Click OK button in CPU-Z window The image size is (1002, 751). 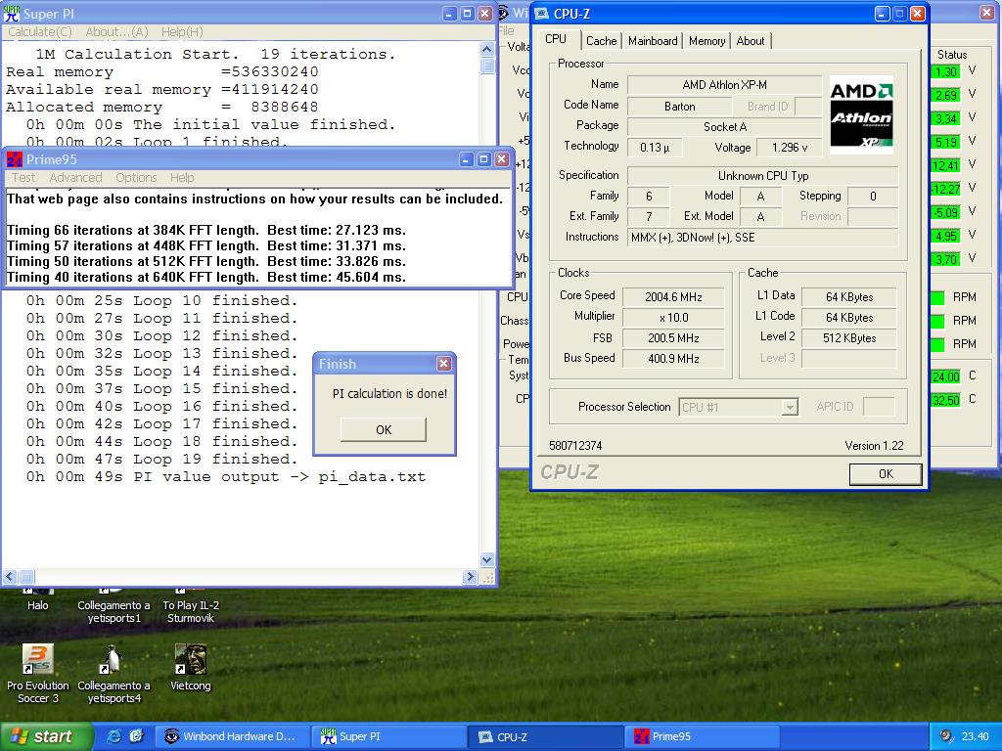pyautogui.click(x=886, y=474)
